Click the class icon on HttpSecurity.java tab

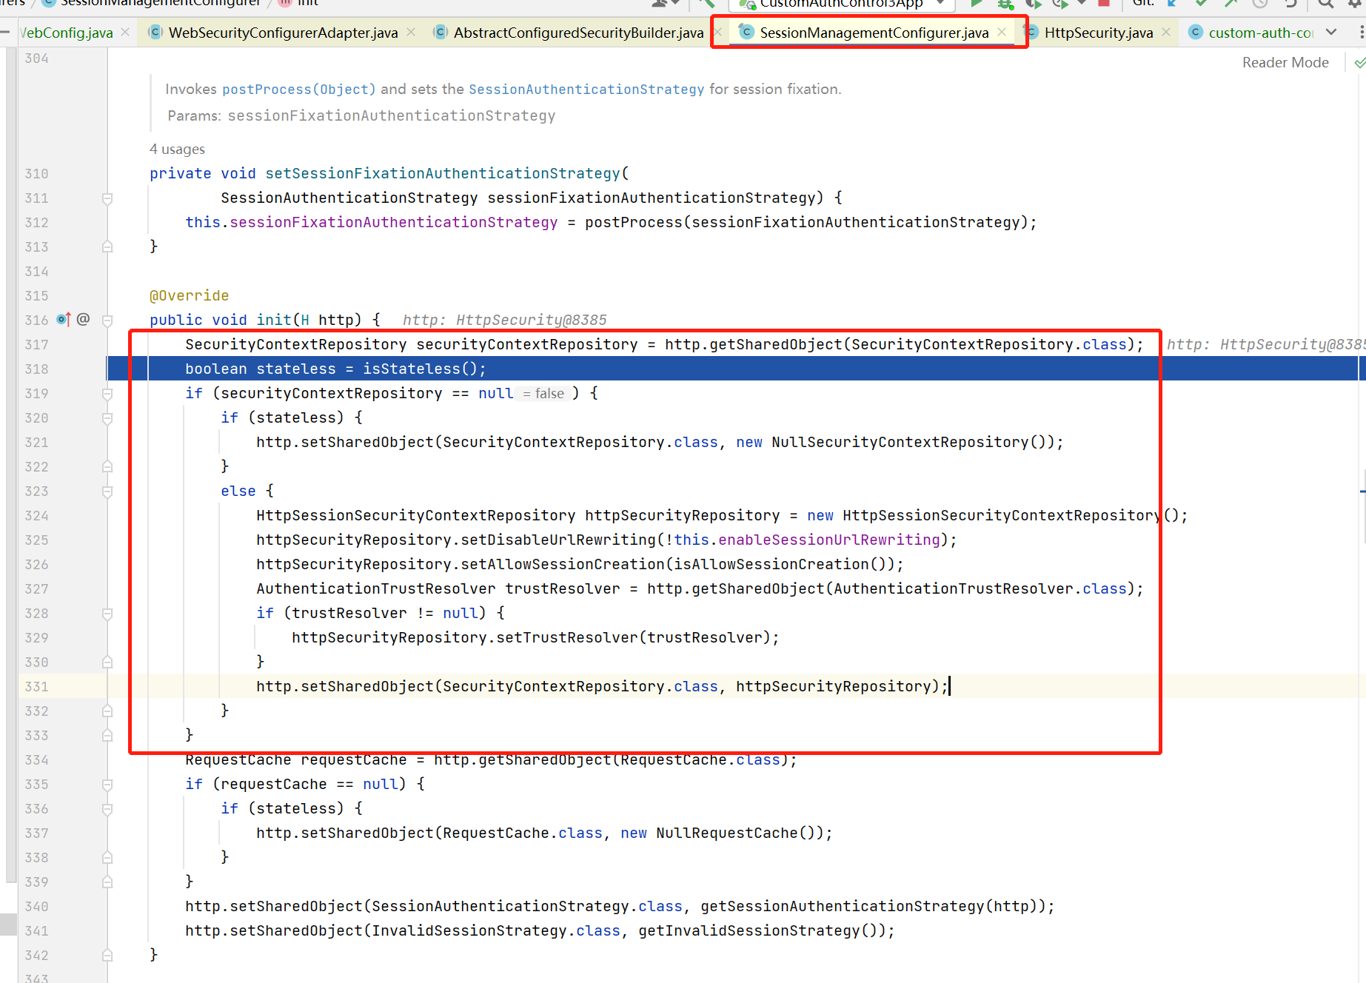click(1031, 32)
